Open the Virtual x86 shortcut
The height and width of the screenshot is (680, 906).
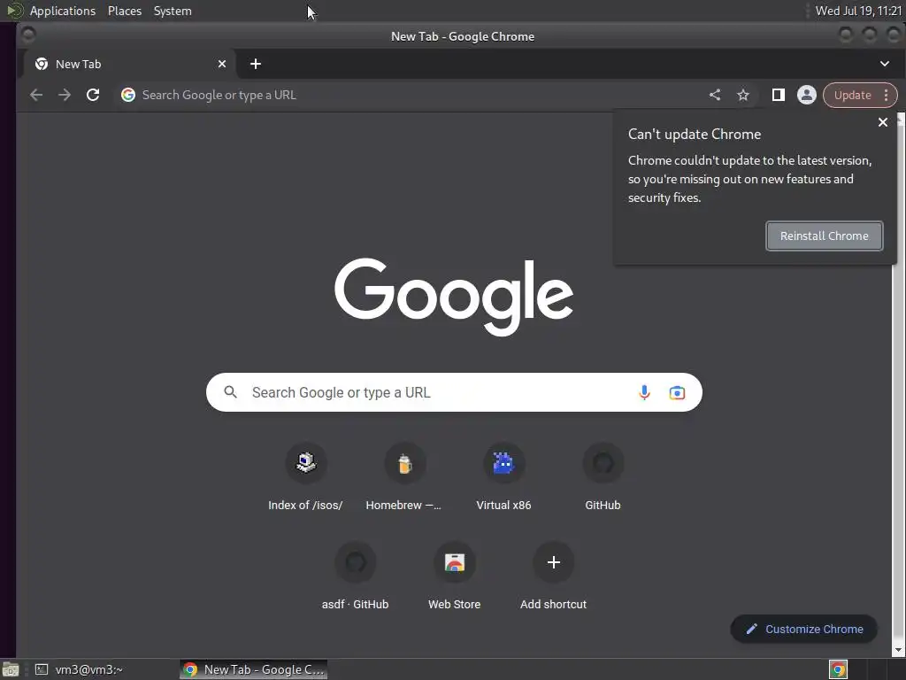[x=503, y=477]
